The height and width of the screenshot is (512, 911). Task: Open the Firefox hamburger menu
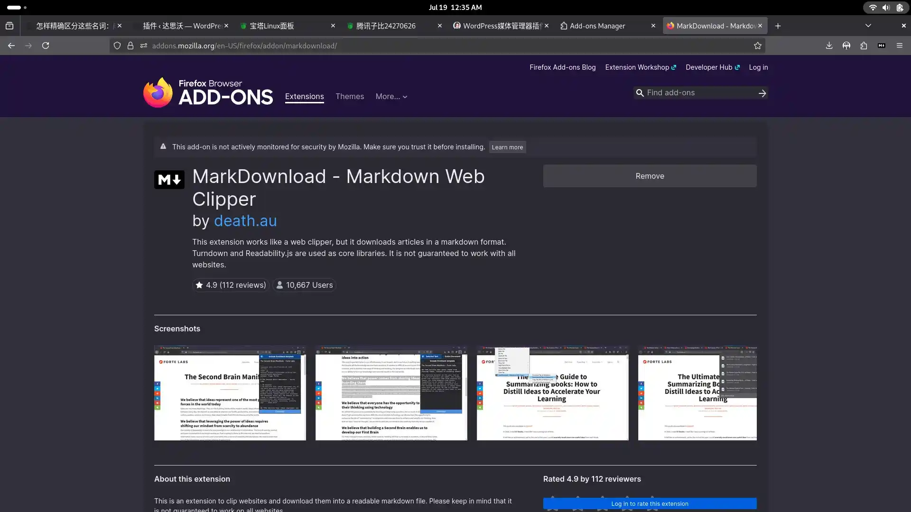point(900,46)
